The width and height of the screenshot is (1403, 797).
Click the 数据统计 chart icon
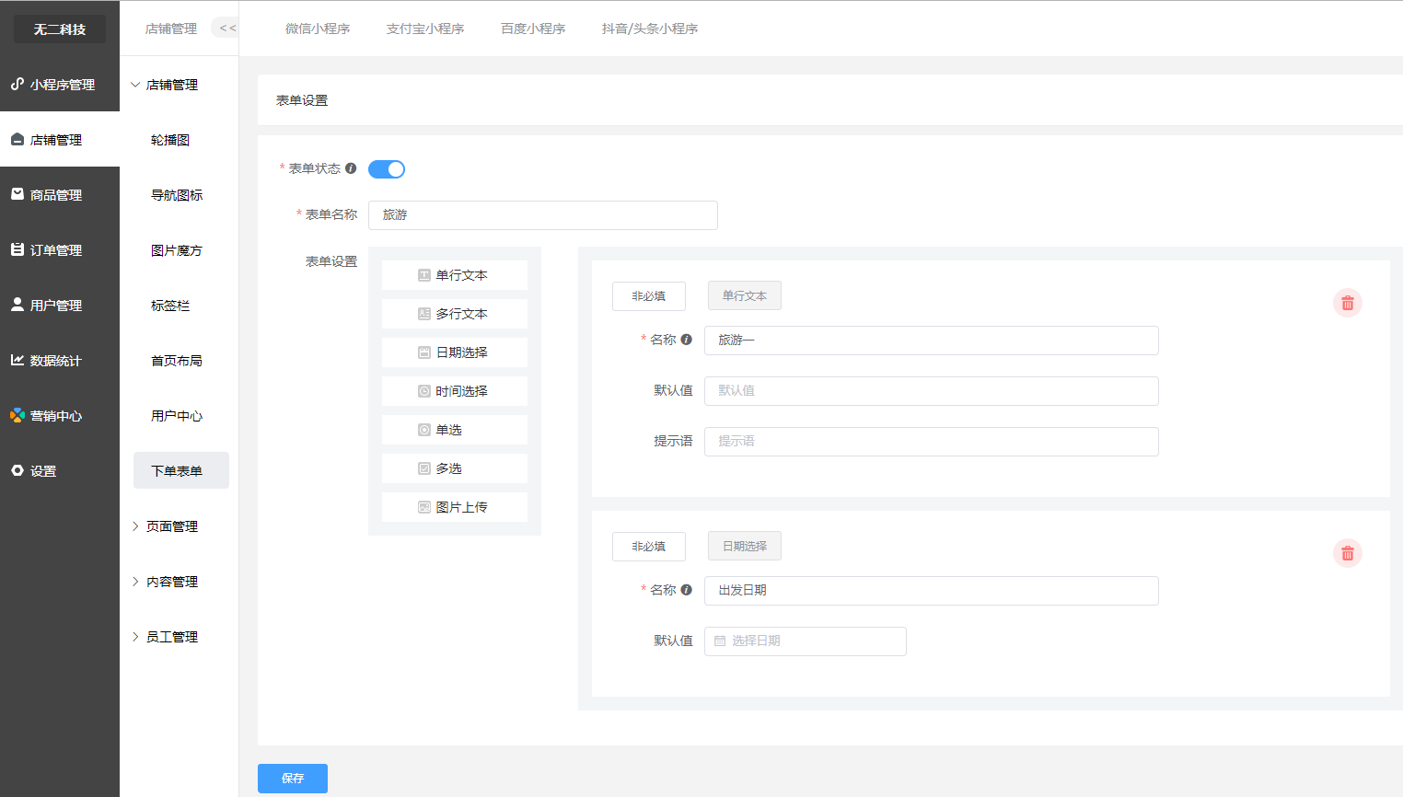point(17,360)
